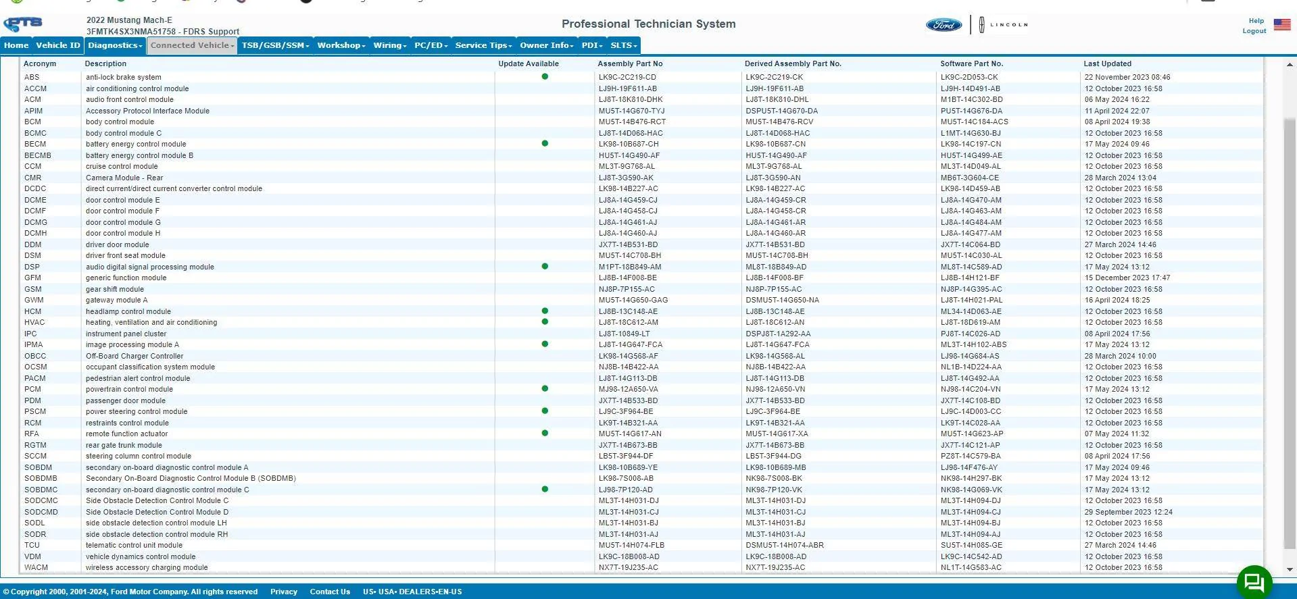Open the Wiring dropdown menu

(390, 45)
